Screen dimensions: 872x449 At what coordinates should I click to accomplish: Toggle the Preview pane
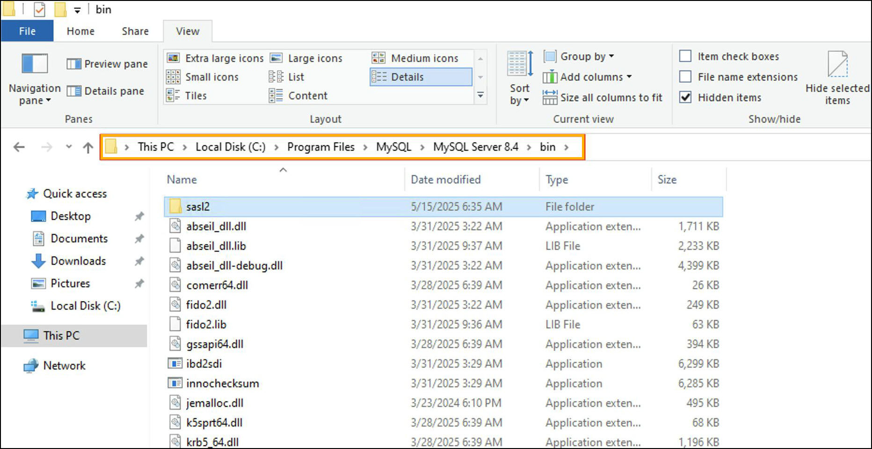tap(107, 64)
